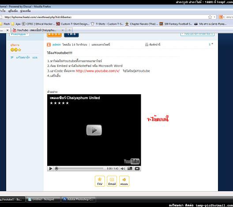Image resolution: width=233 pixels, height=207 pixels.
Task: Click the five-star rating in video
Action: click(x=59, y=103)
